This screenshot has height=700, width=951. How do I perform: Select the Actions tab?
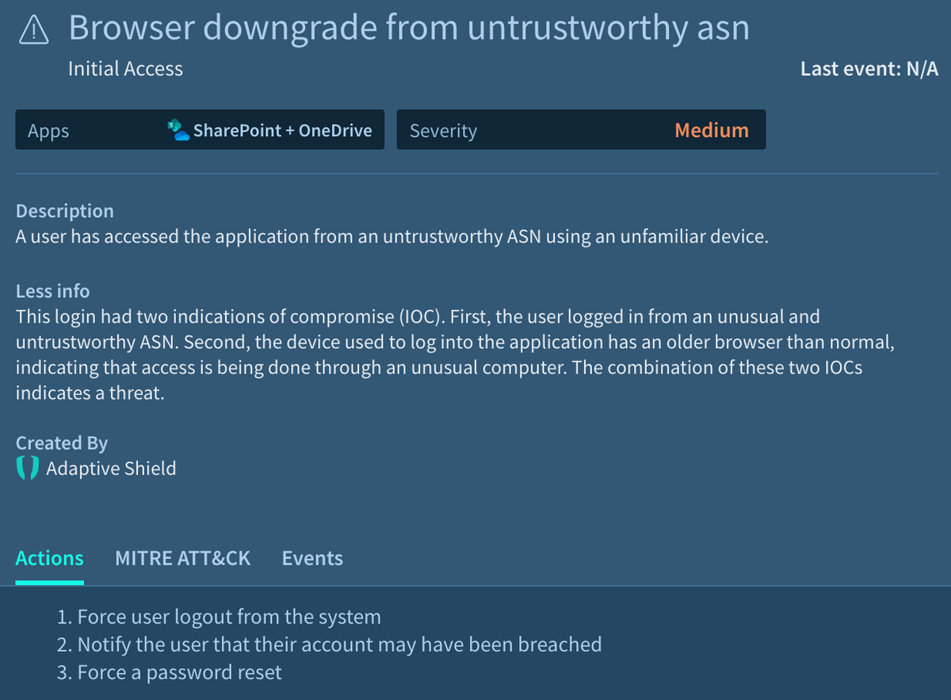[x=49, y=558]
